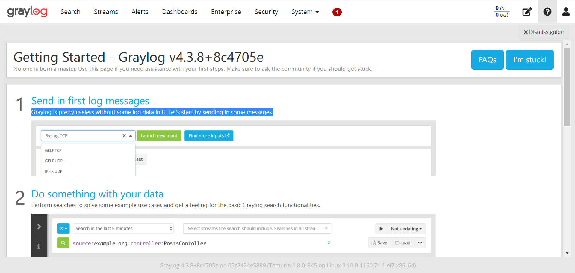Open the user profile icon

[x=566, y=12]
